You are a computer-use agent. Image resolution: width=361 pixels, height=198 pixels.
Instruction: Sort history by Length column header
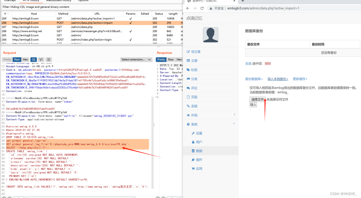click(173, 14)
